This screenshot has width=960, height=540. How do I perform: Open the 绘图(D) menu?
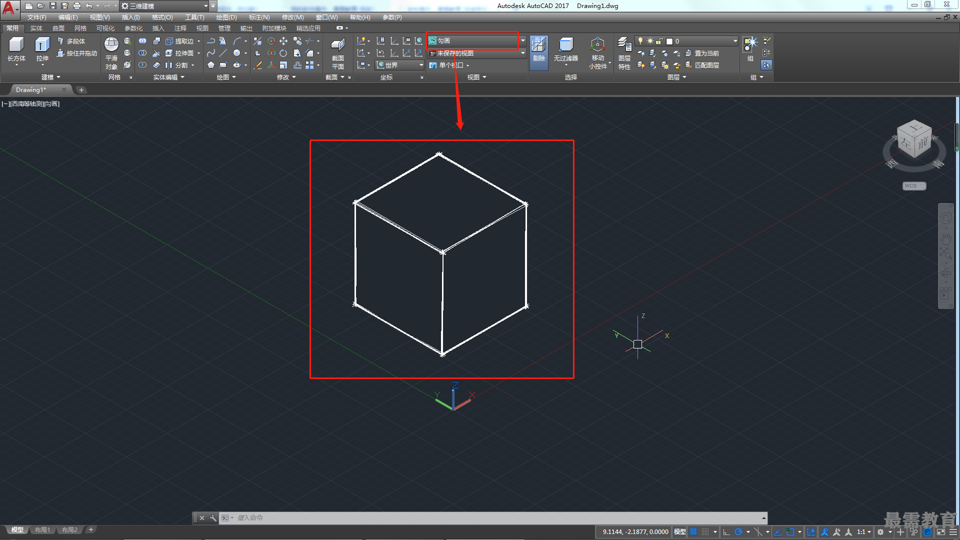point(226,17)
